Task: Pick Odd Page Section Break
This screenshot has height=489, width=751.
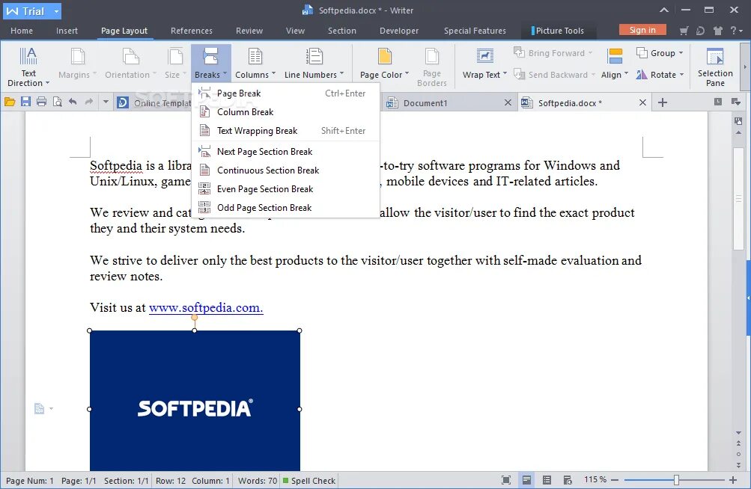Action: pyautogui.click(x=285, y=208)
